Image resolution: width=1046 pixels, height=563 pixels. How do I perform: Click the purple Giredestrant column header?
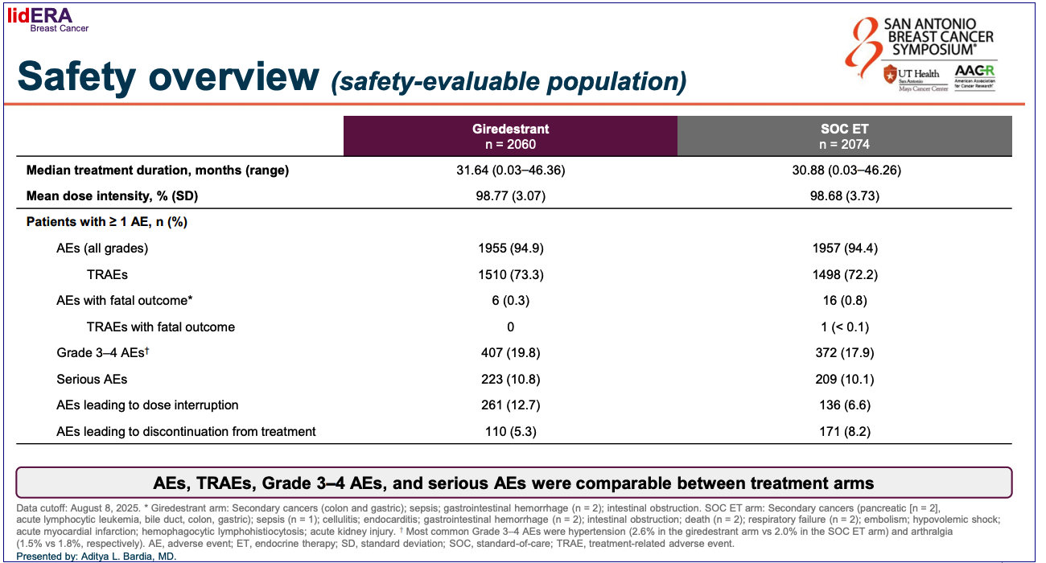tap(510, 136)
